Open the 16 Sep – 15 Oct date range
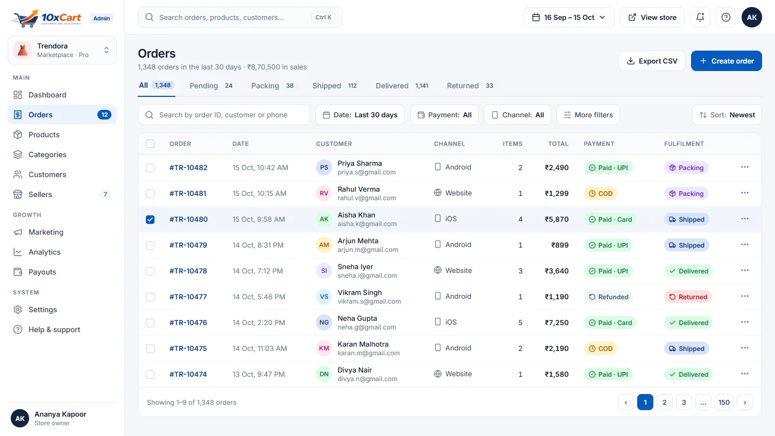This screenshot has height=436, width=775. pos(569,17)
